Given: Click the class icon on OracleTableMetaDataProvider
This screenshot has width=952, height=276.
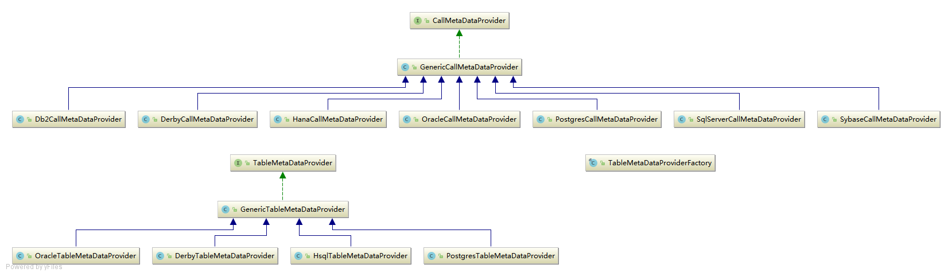Looking at the screenshot, I should point(20,256).
